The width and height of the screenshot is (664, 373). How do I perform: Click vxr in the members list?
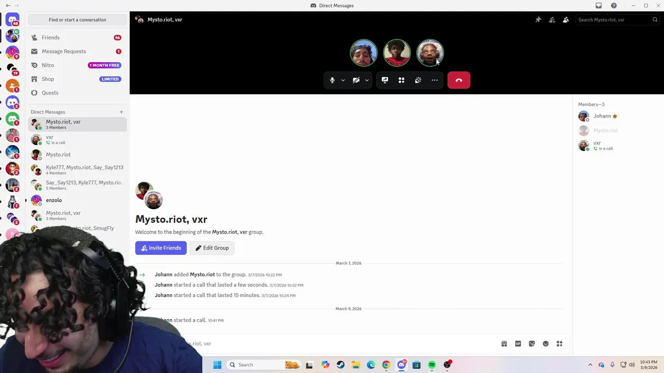tap(617, 146)
